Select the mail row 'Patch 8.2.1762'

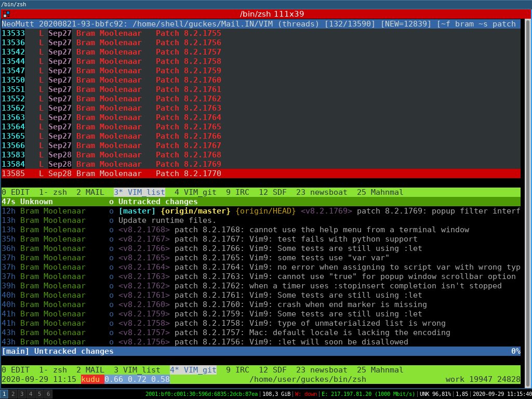pos(261,99)
